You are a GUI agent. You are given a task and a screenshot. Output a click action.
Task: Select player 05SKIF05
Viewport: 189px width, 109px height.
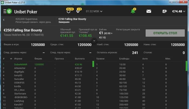[x=19, y=83]
